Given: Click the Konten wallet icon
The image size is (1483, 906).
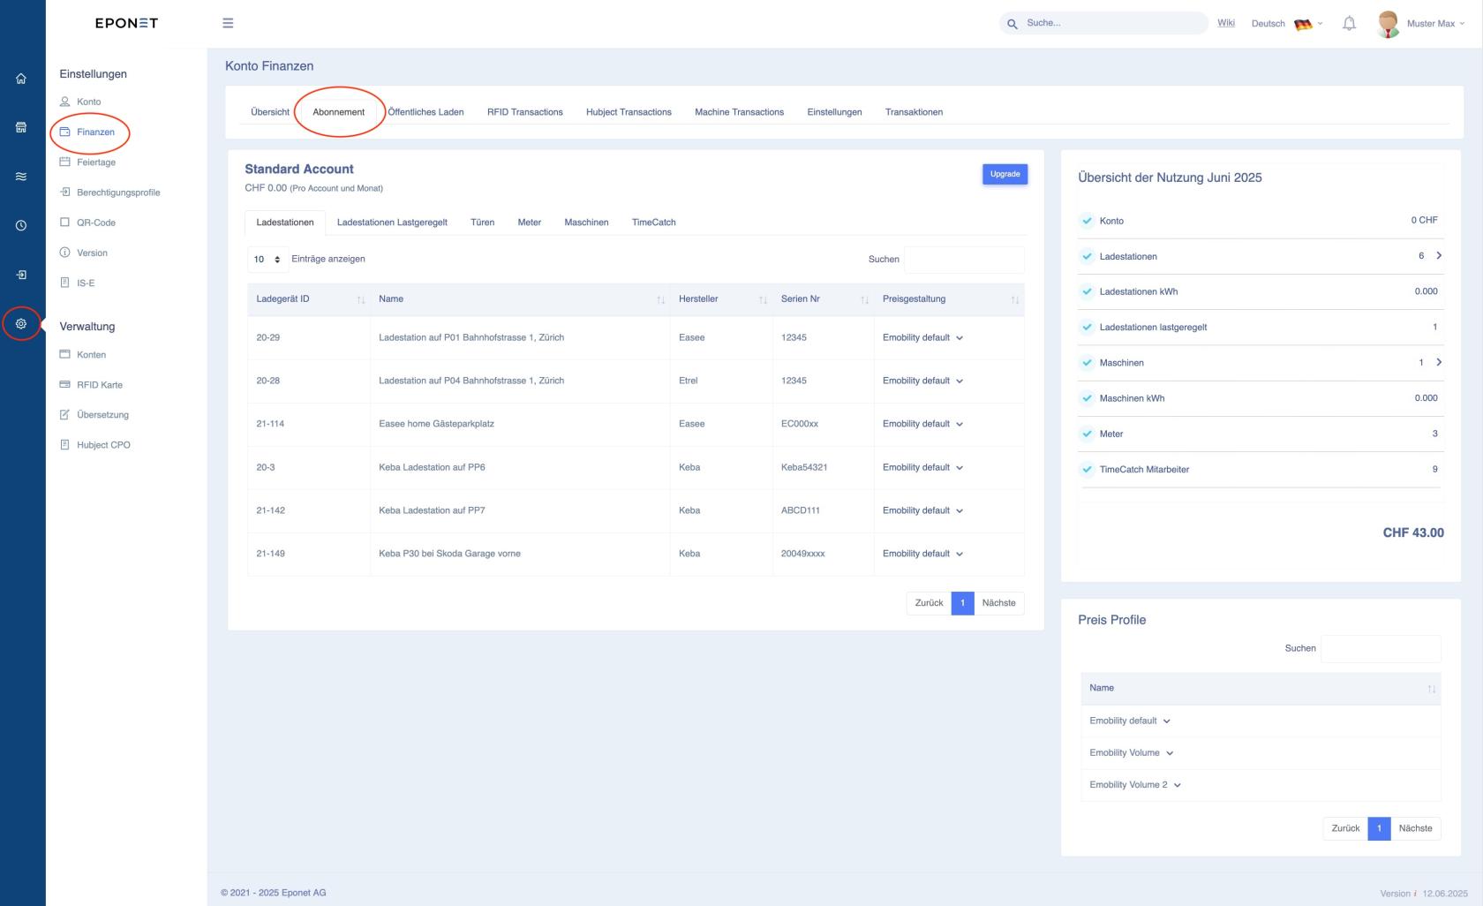Looking at the screenshot, I should 64,354.
